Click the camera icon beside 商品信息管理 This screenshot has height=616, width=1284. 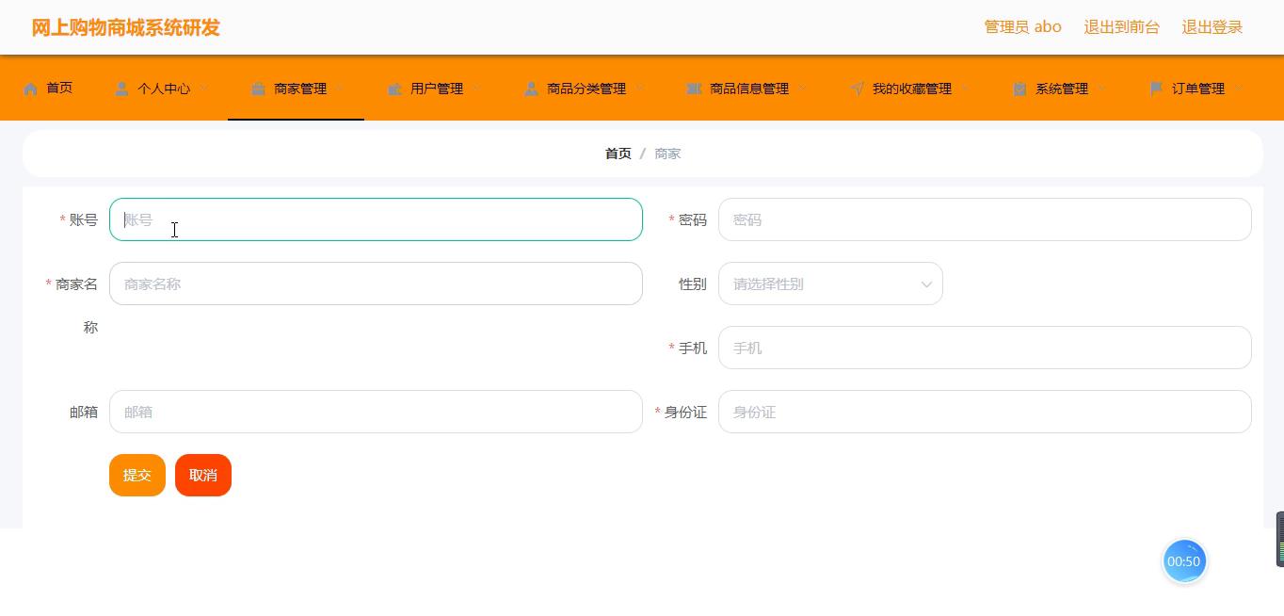[x=694, y=89]
